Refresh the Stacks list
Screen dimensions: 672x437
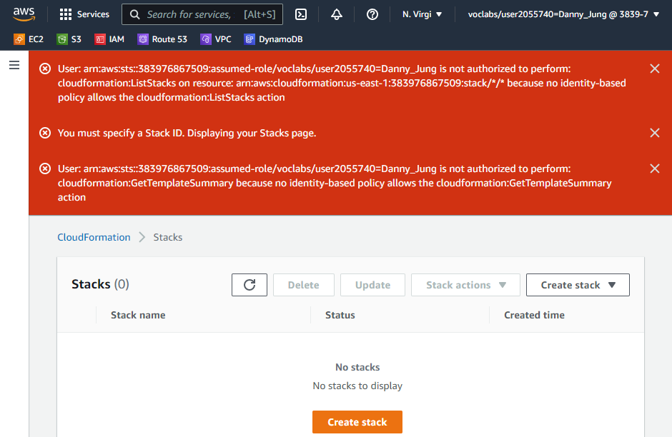(249, 285)
